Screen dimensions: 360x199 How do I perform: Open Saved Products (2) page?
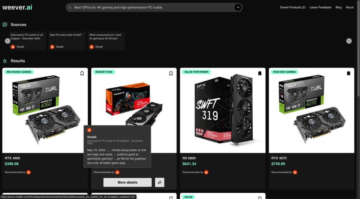point(292,7)
